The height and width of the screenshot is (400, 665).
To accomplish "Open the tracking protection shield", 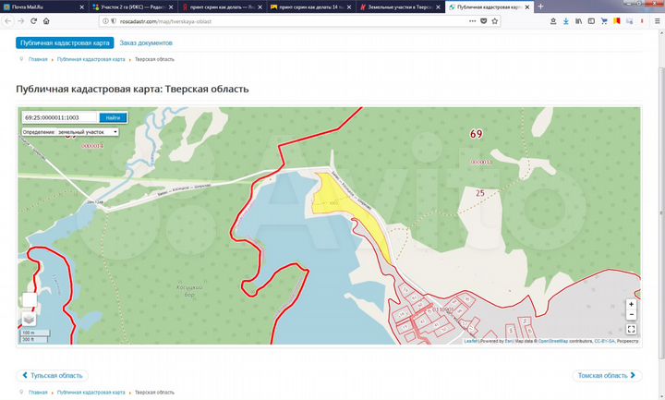I will (114, 21).
